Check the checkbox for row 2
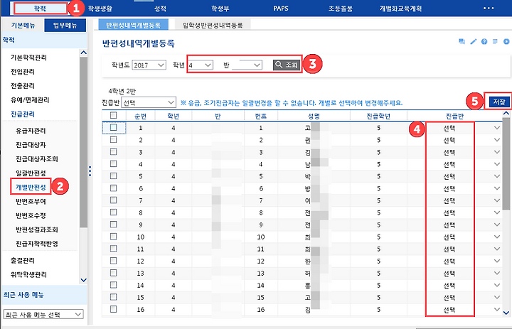 tap(113, 140)
